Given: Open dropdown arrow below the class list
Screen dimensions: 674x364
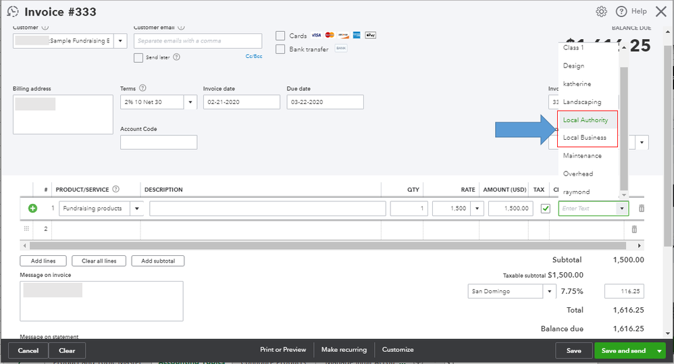Looking at the screenshot, I should (x=642, y=142).
